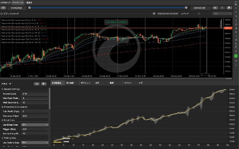The height and width of the screenshot is (149, 239).
Task: Switch to the バックテスト tab
Action: 18,3
